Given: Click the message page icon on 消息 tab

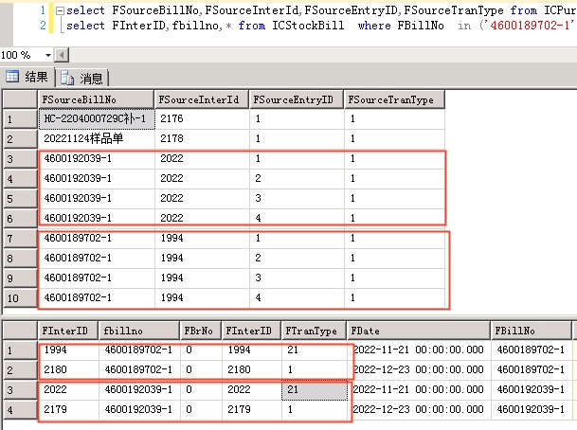Looking at the screenshot, I should point(68,76).
